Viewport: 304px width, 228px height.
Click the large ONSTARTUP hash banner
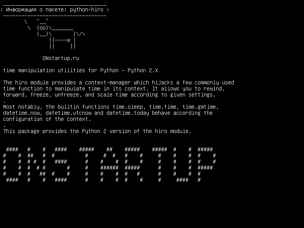coord(109,165)
